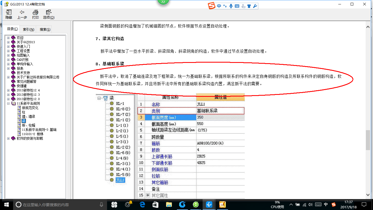Screen dimensions: 373x210
Task: Switch to the 目录(C) tab
Action: 13,29
